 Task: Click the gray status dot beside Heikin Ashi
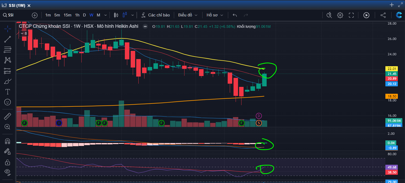click(x=145, y=26)
